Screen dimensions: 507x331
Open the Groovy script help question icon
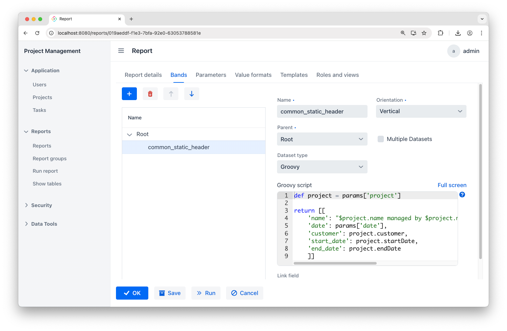(x=462, y=195)
